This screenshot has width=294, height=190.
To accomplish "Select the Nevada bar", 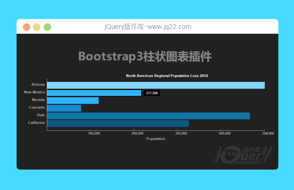I will tap(73, 100).
